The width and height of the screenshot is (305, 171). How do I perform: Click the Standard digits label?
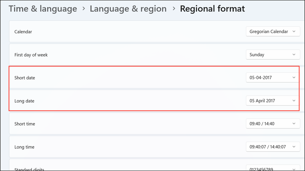pos(29,169)
